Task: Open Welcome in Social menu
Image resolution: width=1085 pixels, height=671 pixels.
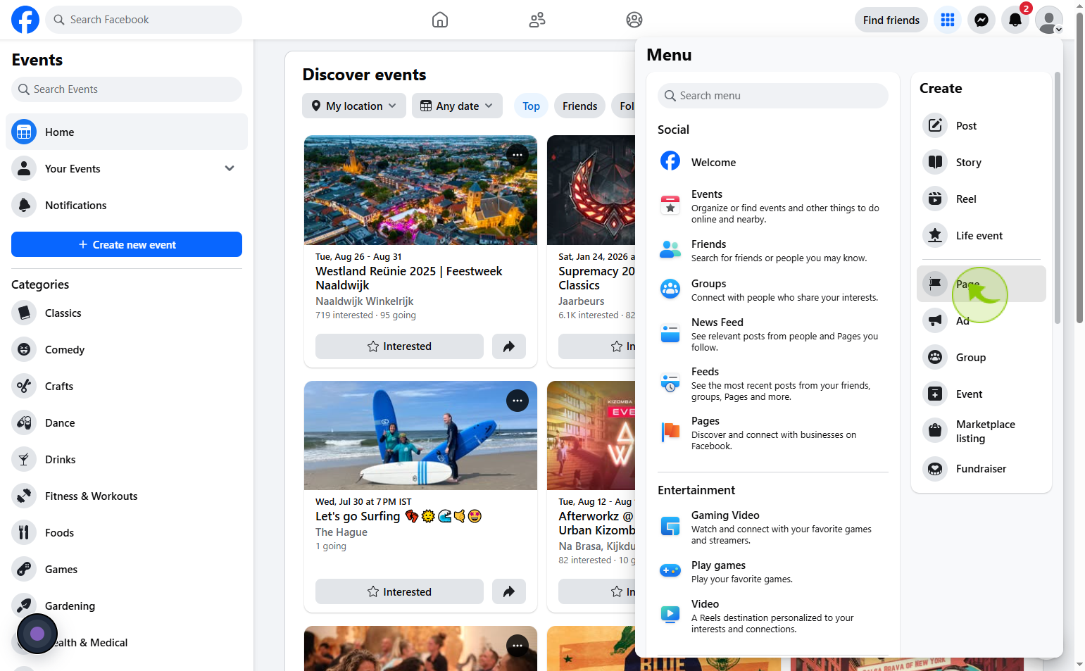Action: click(773, 162)
